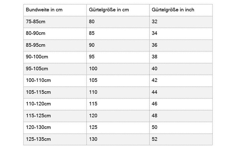Select the 50 inch belt size cell
Viewport: 236px width, 148px height.
coord(155,128)
